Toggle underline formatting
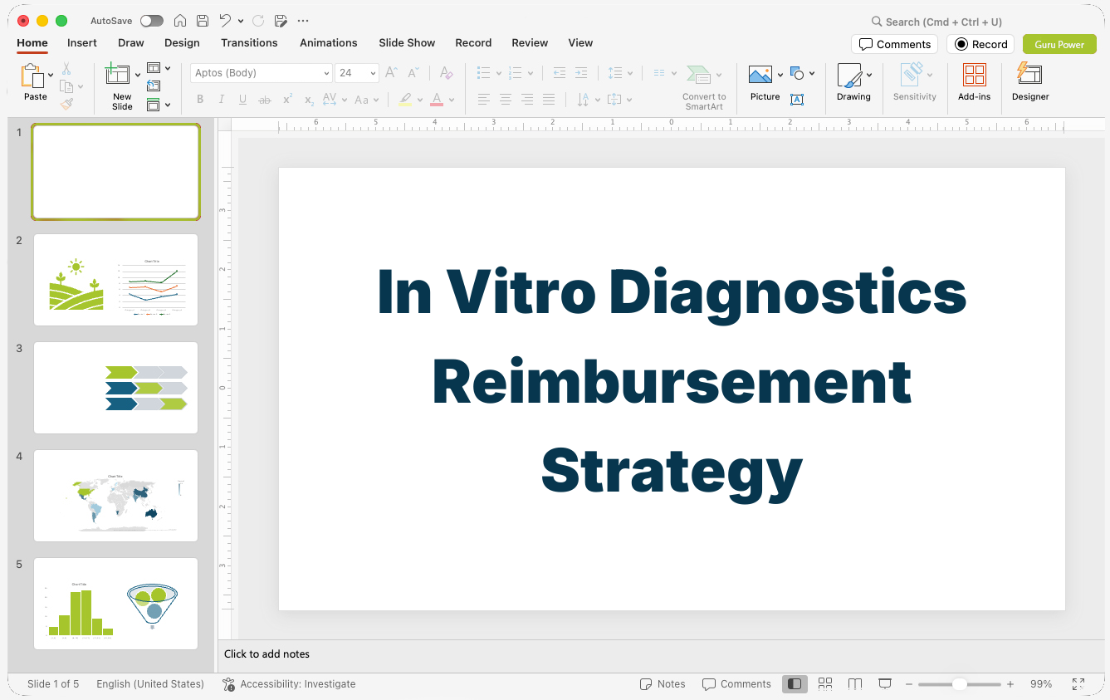This screenshot has height=700, width=1110. click(242, 100)
